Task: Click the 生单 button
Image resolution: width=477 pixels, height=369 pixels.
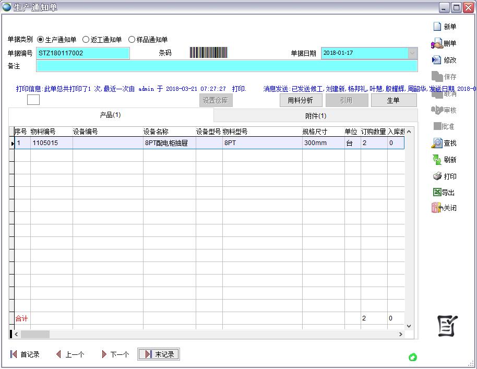Action: click(393, 100)
